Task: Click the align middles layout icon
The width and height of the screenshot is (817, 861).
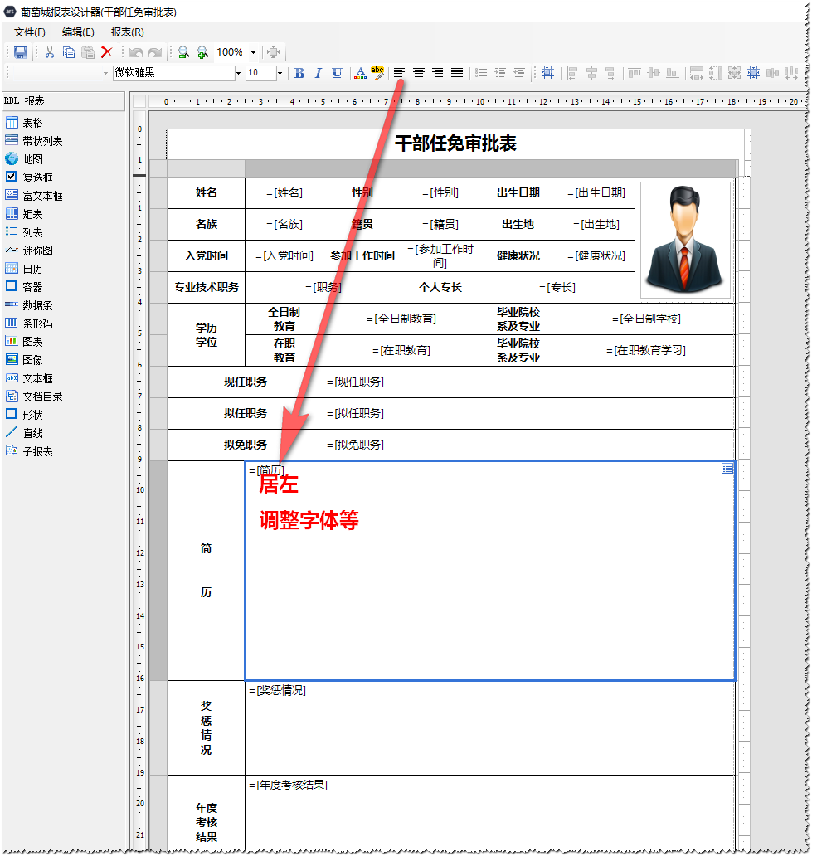Action: coord(654,73)
